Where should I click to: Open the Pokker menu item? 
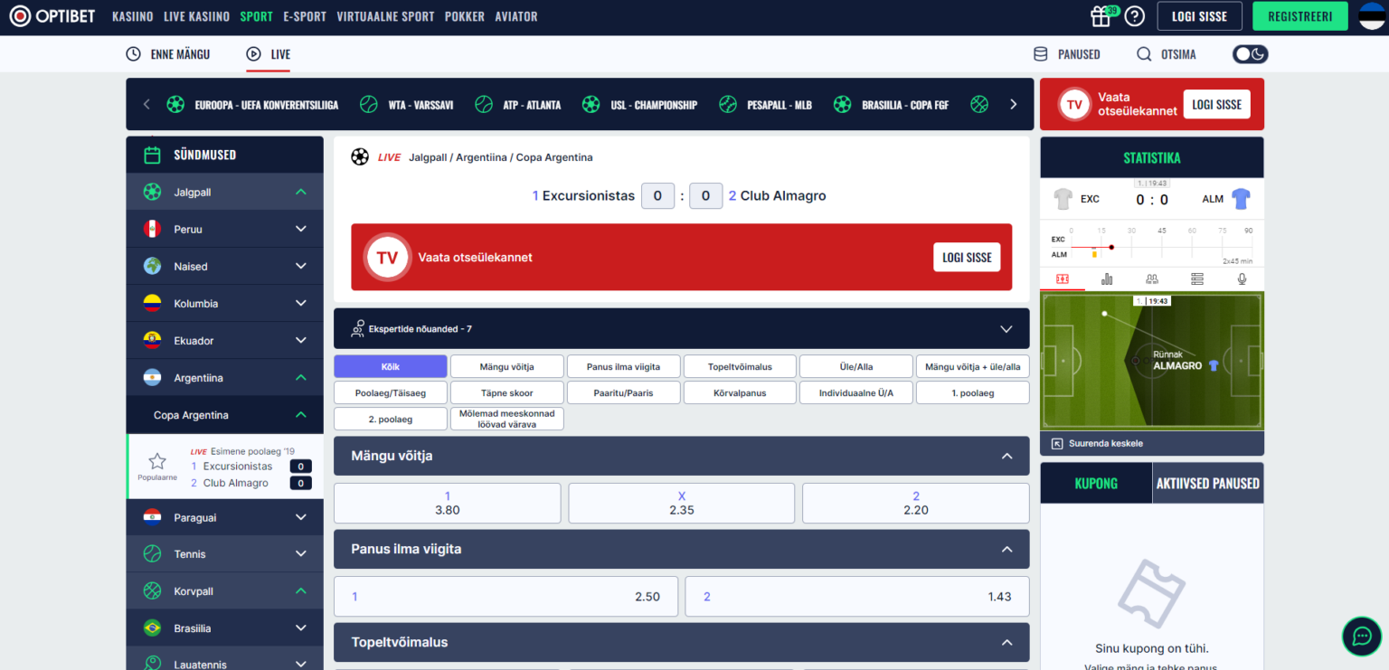point(465,16)
